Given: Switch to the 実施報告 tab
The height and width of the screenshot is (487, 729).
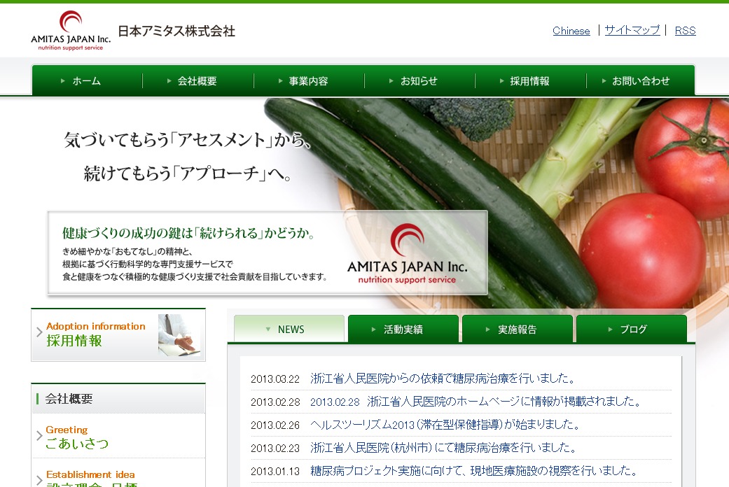Looking at the screenshot, I should coord(517,329).
